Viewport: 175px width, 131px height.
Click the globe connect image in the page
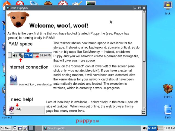pos(13,80)
